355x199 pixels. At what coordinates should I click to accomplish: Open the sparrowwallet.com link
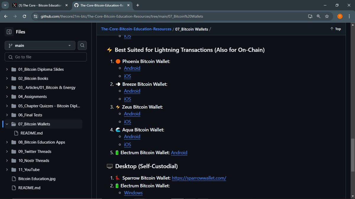tap(199, 178)
